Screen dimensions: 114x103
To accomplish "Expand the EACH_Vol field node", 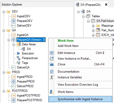I will (x=93, y=35).
